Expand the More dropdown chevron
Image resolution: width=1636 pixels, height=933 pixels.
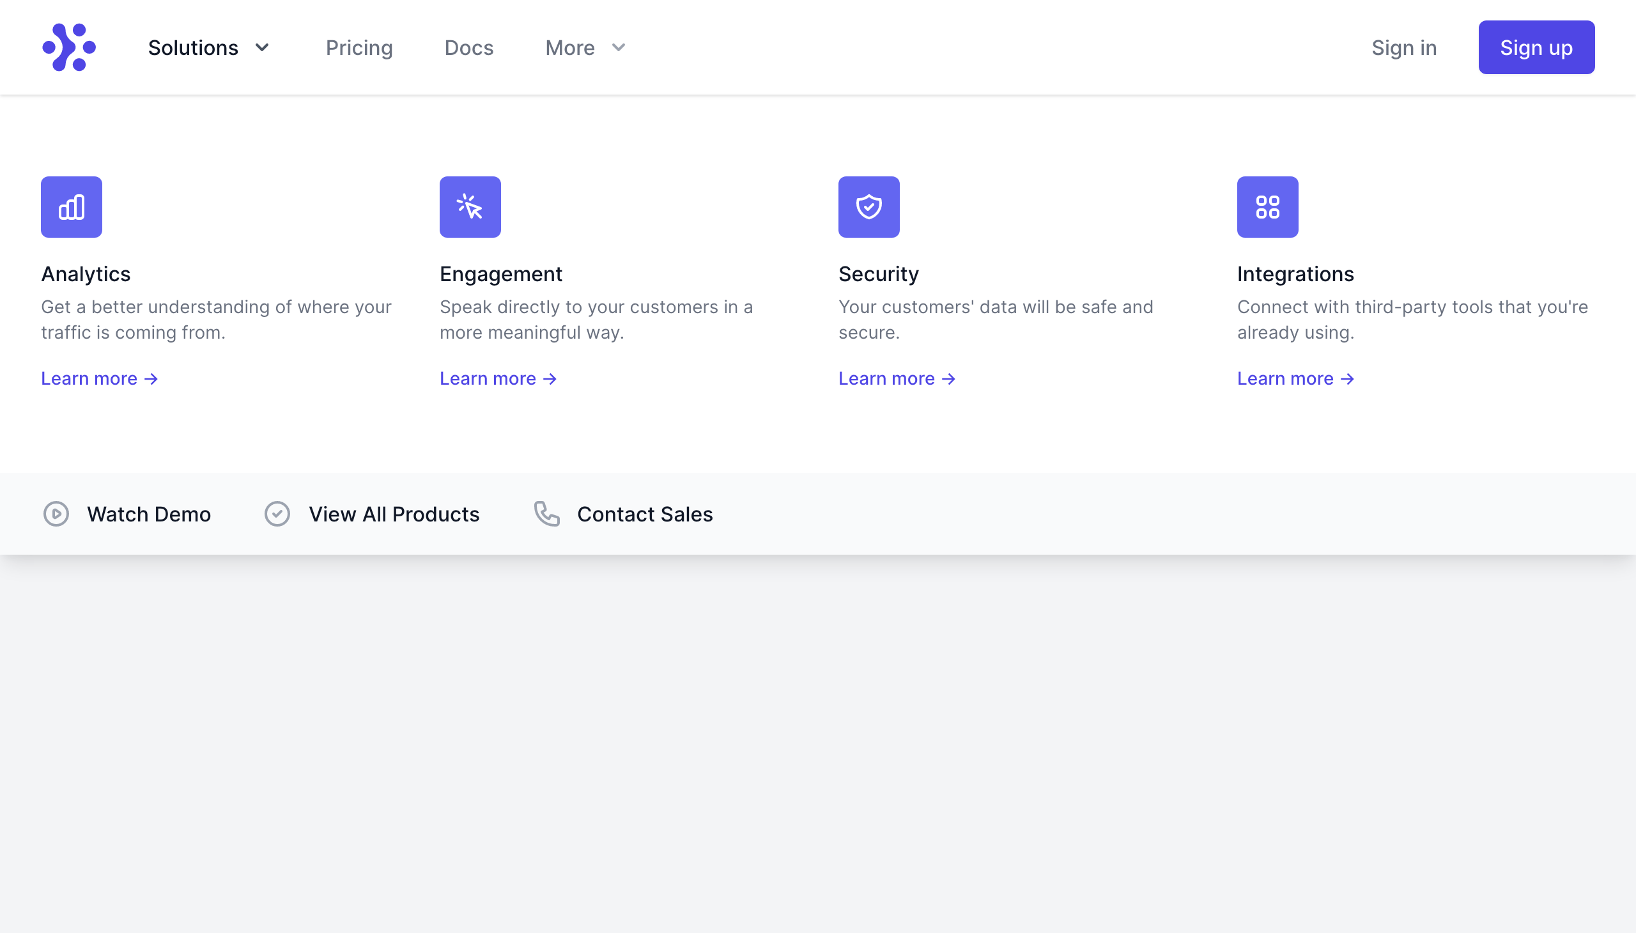(x=618, y=47)
